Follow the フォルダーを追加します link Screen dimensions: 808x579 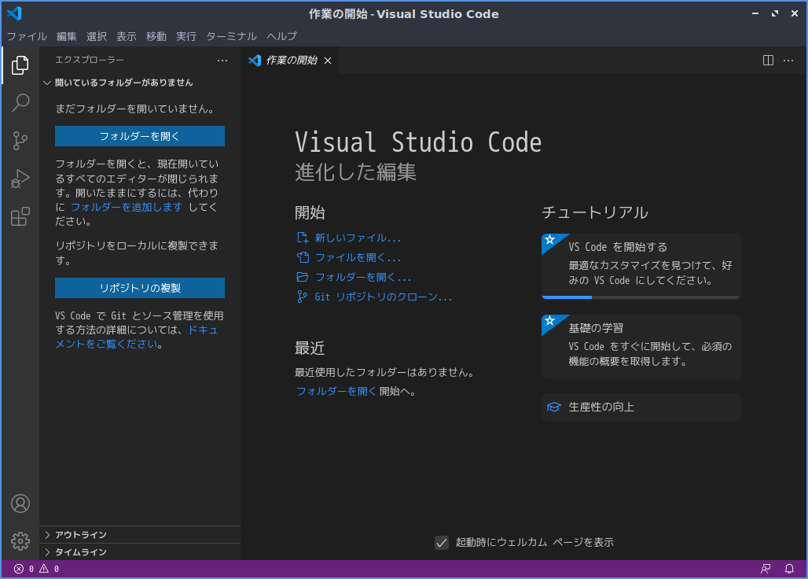tap(127, 207)
